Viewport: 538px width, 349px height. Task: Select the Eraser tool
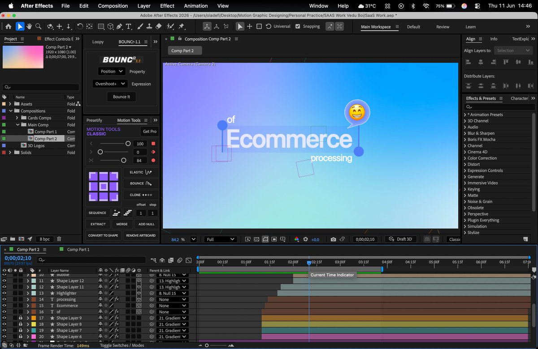158,26
